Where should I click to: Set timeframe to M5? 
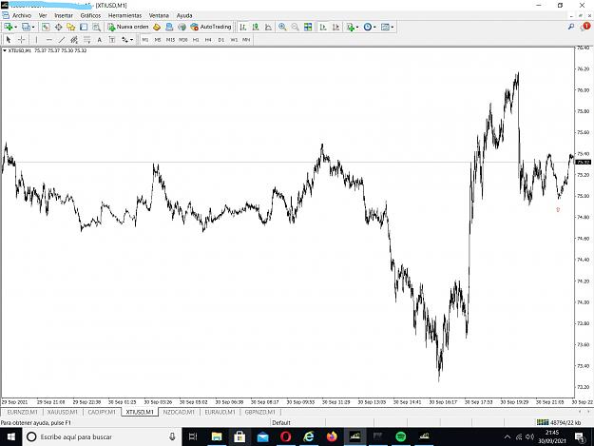(158, 40)
